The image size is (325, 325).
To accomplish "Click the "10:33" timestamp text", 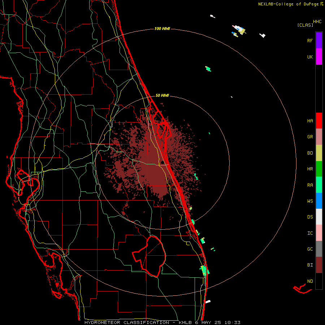I will 233,322.
